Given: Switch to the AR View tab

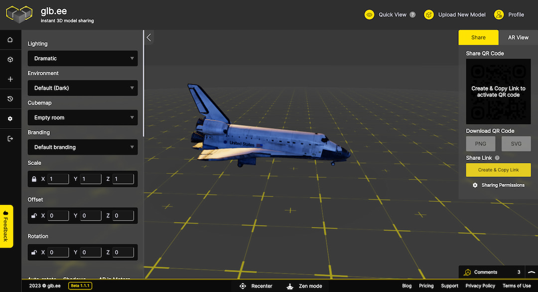Looking at the screenshot, I should tap(518, 37).
